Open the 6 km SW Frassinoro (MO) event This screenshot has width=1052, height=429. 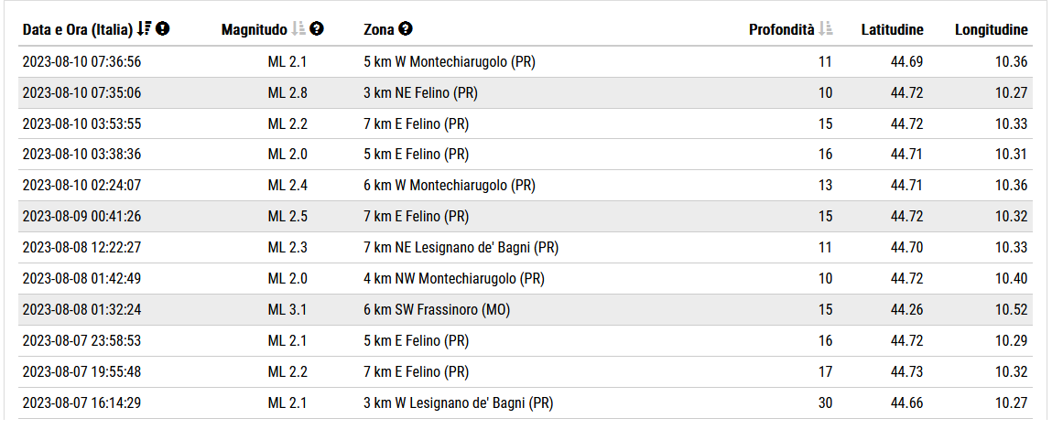(x=437, y=310)
